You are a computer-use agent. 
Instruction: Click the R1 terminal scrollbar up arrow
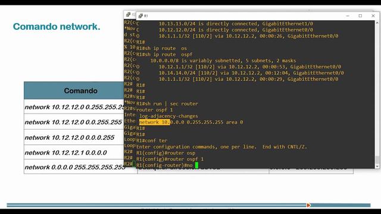point(377,23)
